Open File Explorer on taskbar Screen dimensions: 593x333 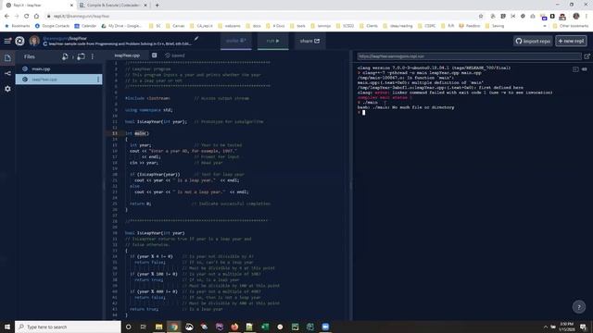[x=158, y=327]
